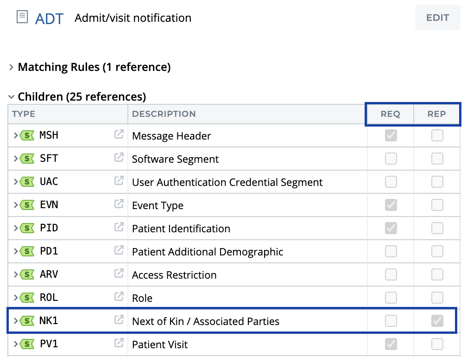This screenshot has height=357, width=467.
Task: Expand the Matching Rules section
Action: [x=11, y=68]
